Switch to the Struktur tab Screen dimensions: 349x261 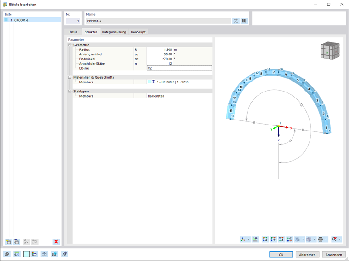[x=91, y=32]
